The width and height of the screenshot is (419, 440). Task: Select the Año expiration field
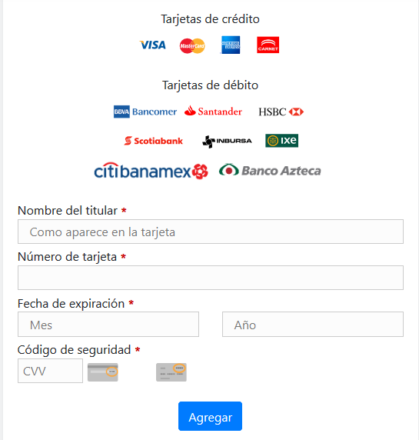313,324
